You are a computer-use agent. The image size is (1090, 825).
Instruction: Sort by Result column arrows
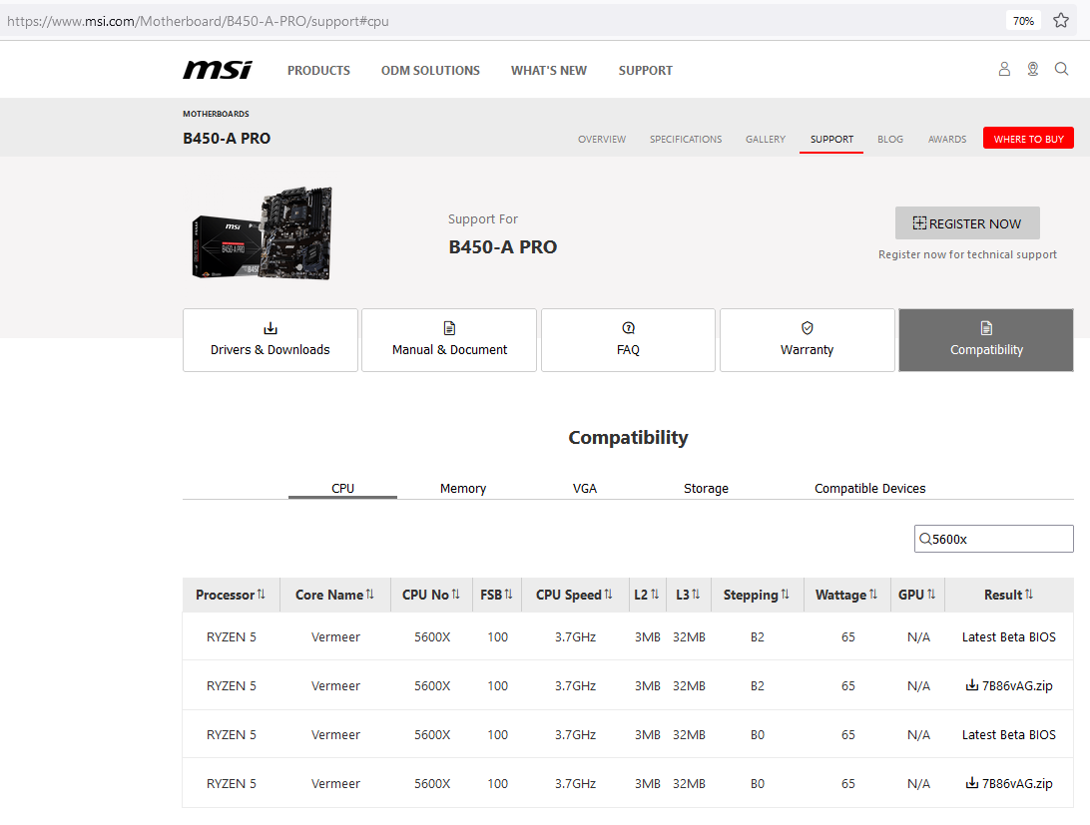point(1029,595)
